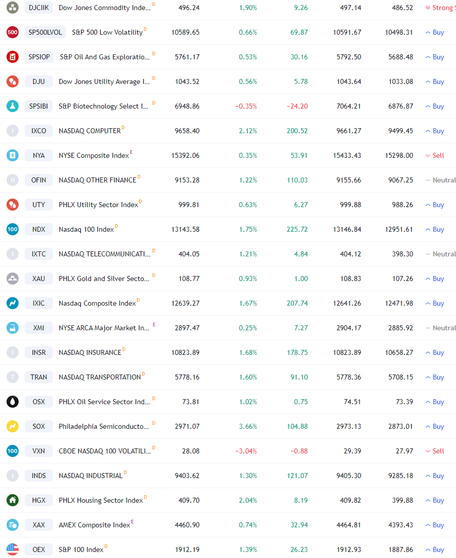456x558 pixels.
Task: Click the 200.52 change for IXCO
Action: pos(297,131)
